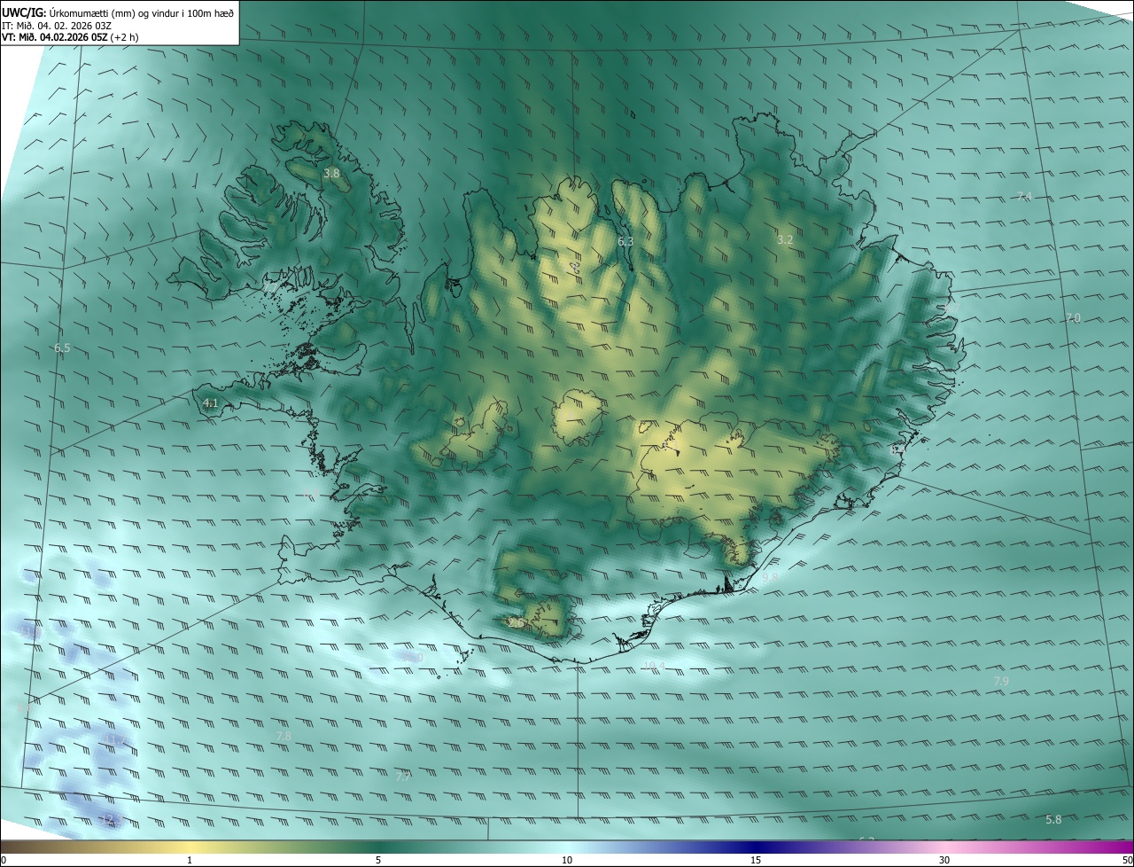
Task: Click the 6.3 value label on the map
Action: (625, 241)
